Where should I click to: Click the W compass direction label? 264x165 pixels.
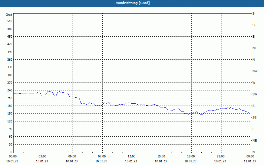[254, 83]
